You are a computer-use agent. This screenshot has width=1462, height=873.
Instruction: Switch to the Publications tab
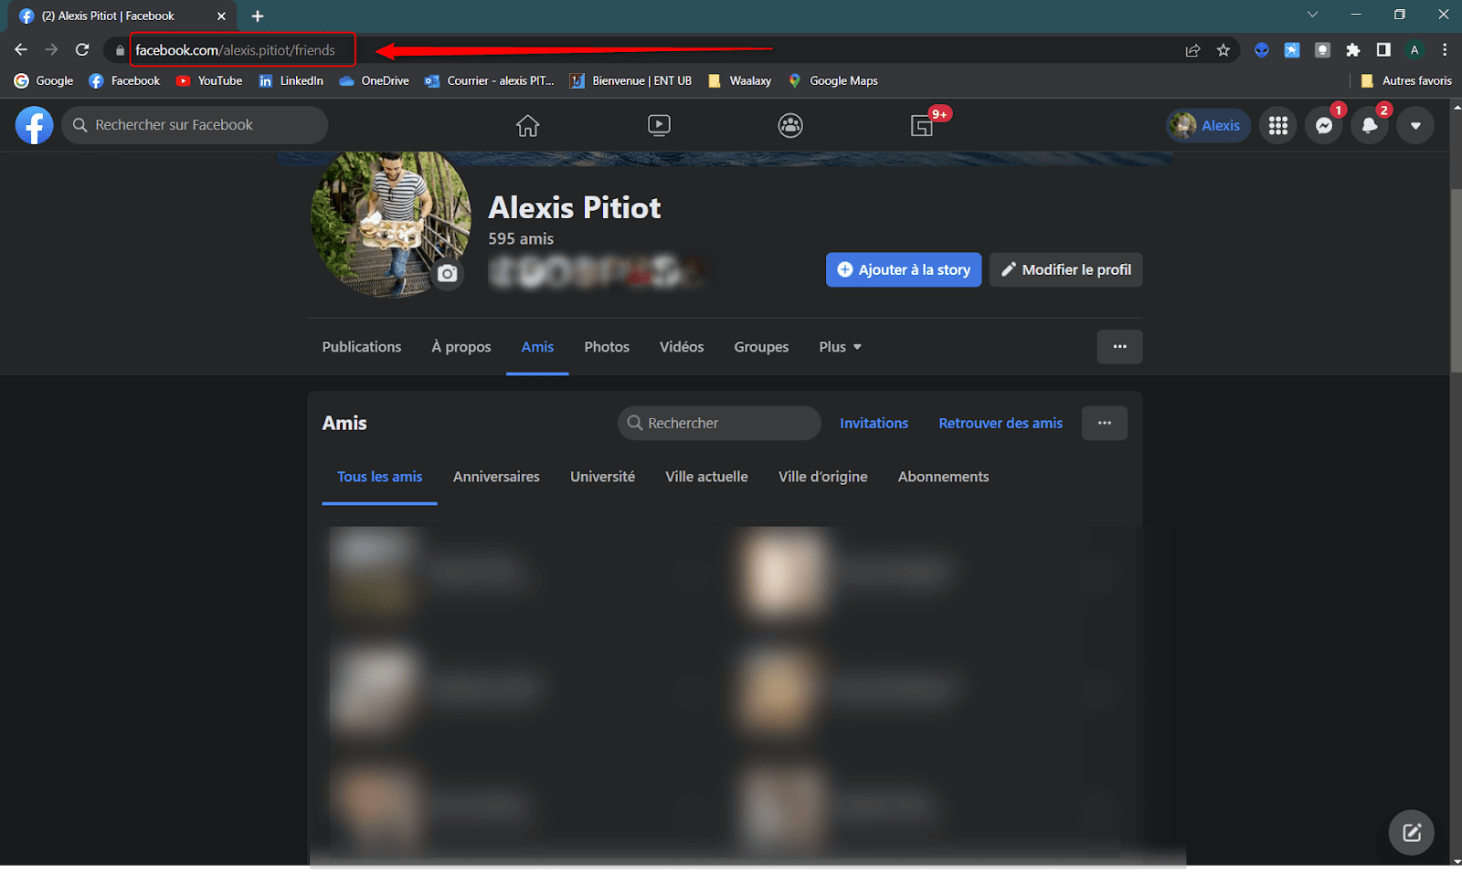pyautogui.click(x=362, y=347)
